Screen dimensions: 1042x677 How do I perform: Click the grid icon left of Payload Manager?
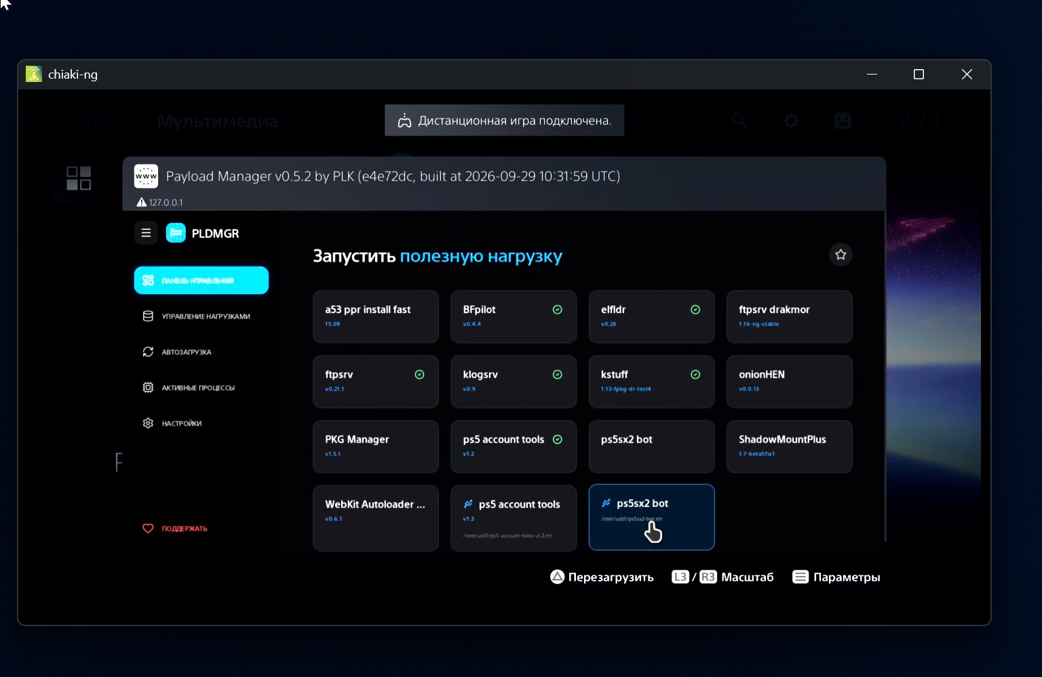(x=79, y=178)
